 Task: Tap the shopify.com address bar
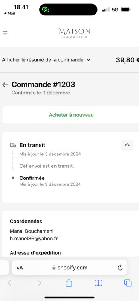(69, 268)
